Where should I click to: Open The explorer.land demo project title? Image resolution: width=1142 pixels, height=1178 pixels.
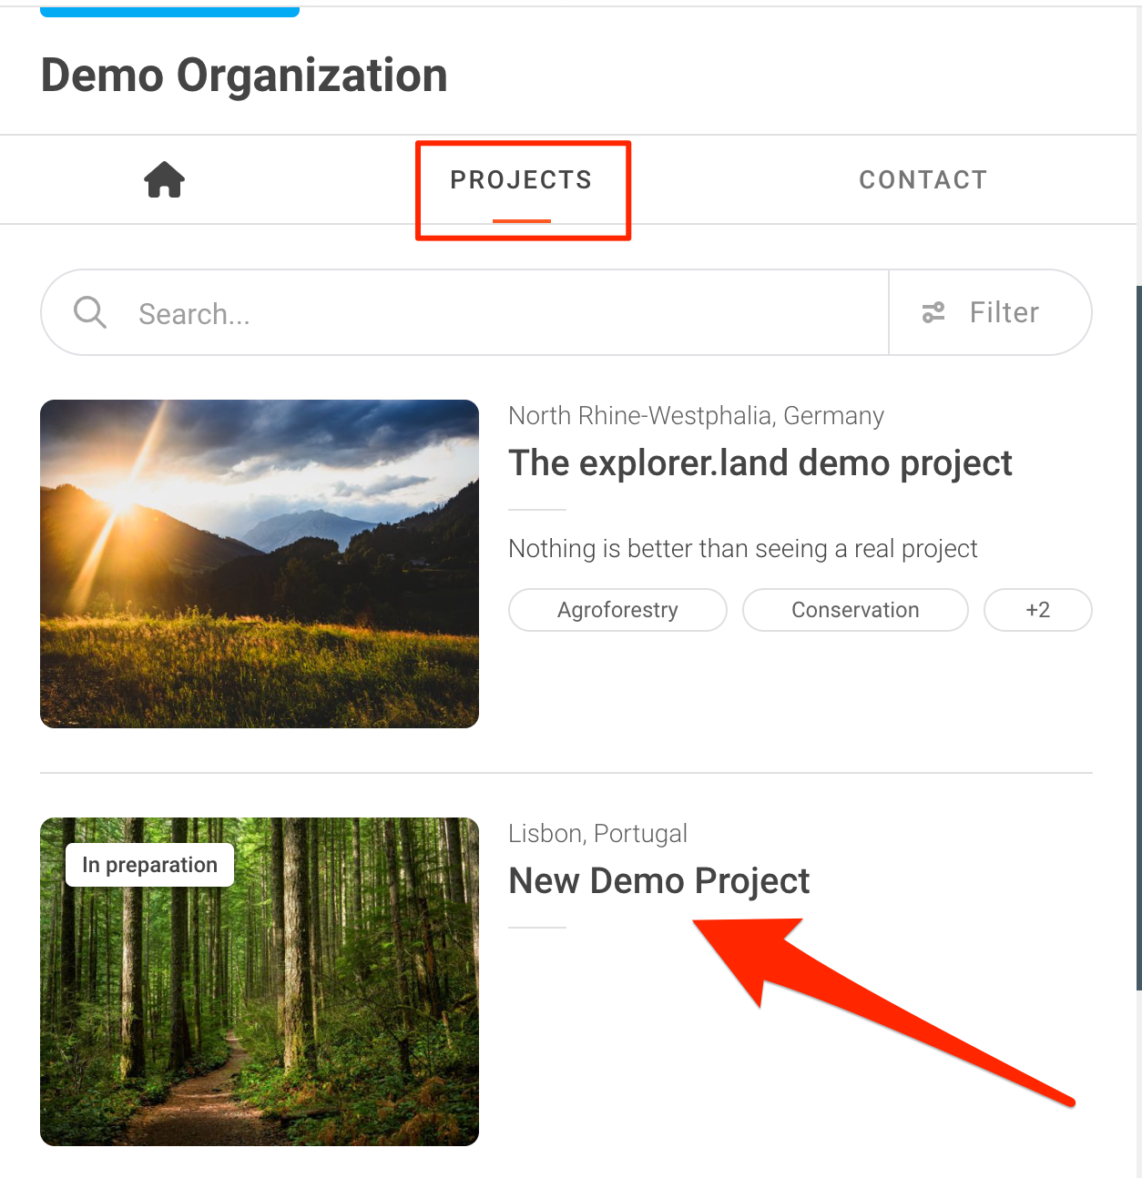tap(760, 463)
